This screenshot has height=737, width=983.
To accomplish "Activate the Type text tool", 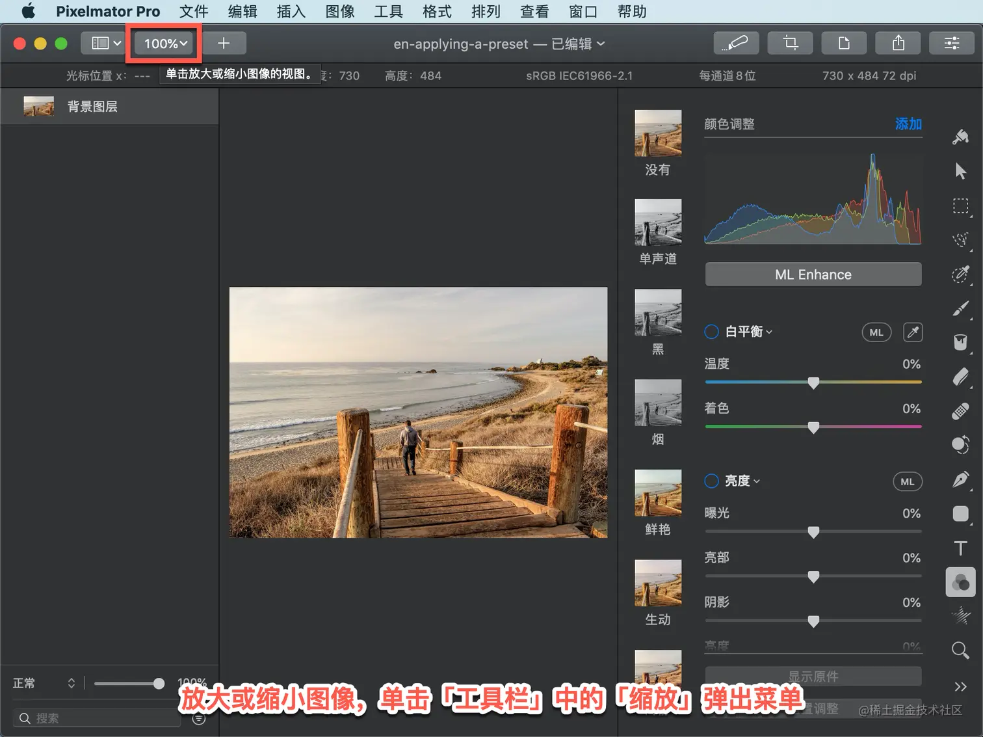I will [x=960, y=548].
